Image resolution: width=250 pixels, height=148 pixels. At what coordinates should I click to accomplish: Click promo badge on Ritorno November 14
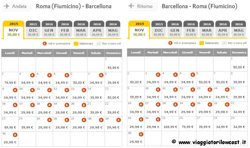pos(227,89)
